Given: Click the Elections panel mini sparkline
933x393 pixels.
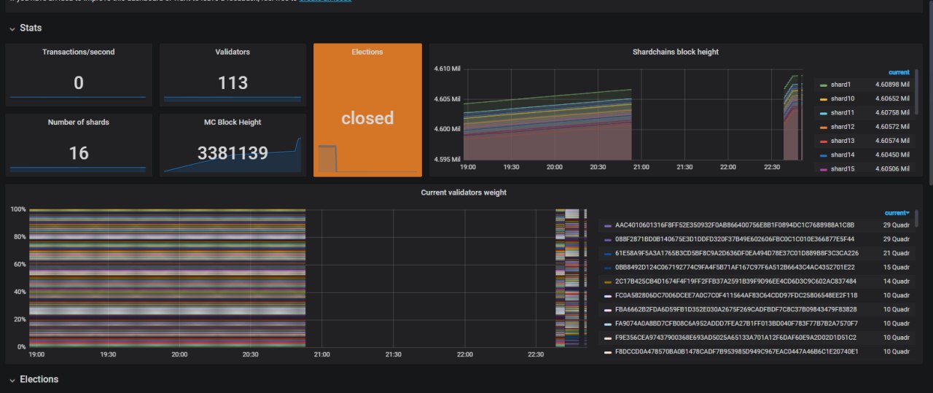Looking at the screenshot, I should 367,158.
